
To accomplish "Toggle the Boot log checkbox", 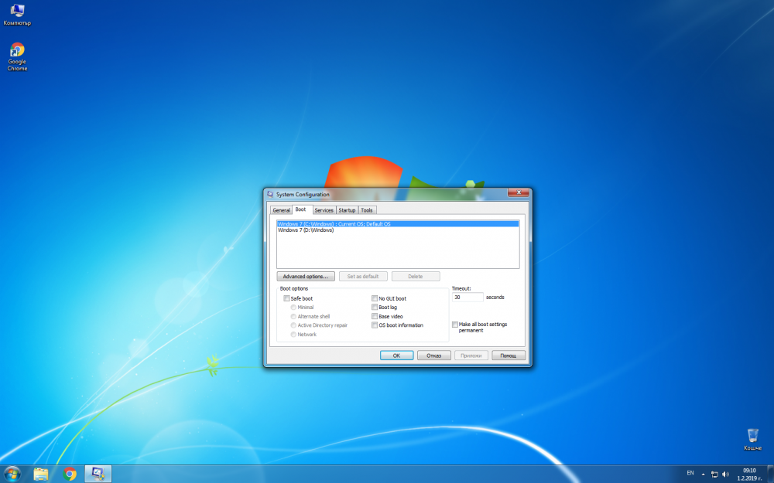I will click(x=375, y=308).
